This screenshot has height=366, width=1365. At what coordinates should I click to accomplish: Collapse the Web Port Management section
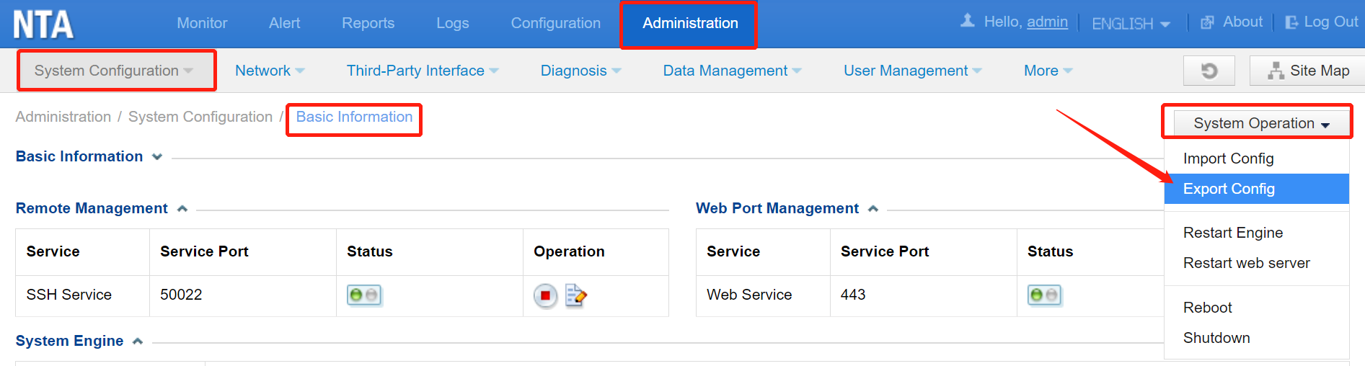point(873,209)
